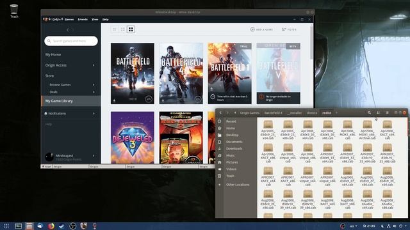The width and height of the screenshot is (410, 230).
Task: Open the Help link in Origin sidebar
Action: [x=49, y=125]
